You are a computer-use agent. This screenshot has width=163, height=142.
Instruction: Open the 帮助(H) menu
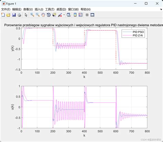click(x=86, y=9)
